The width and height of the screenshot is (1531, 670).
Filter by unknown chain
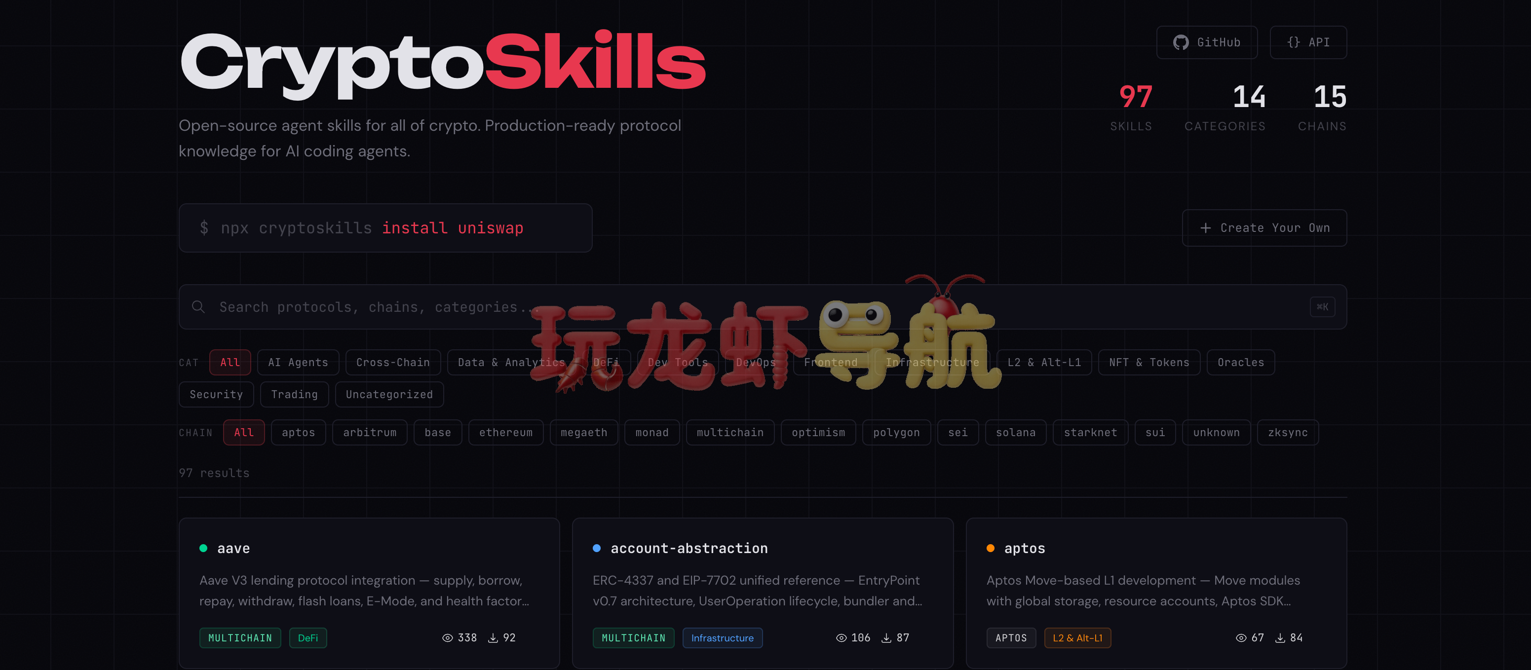pyautogui.click(x=1216, y=432)
